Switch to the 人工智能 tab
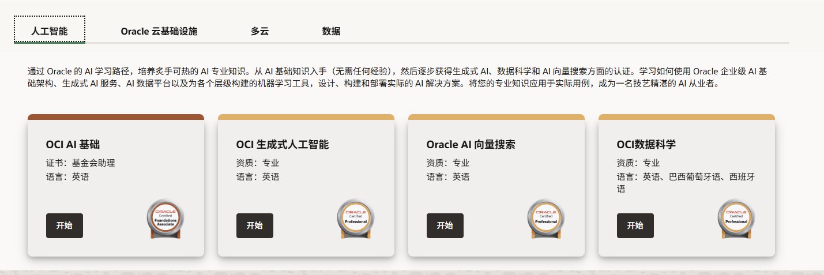The height and width of the screenshot is (275, 824). [x=50, y=31]
